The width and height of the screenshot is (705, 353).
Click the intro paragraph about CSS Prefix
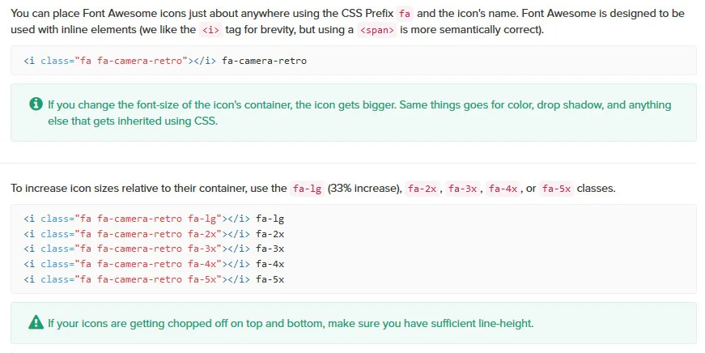[347, 22]
